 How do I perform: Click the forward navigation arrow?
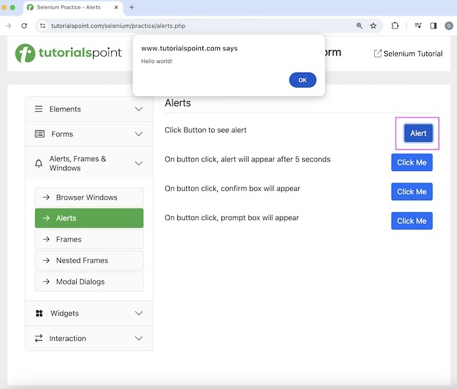click(x=8, y=26)
